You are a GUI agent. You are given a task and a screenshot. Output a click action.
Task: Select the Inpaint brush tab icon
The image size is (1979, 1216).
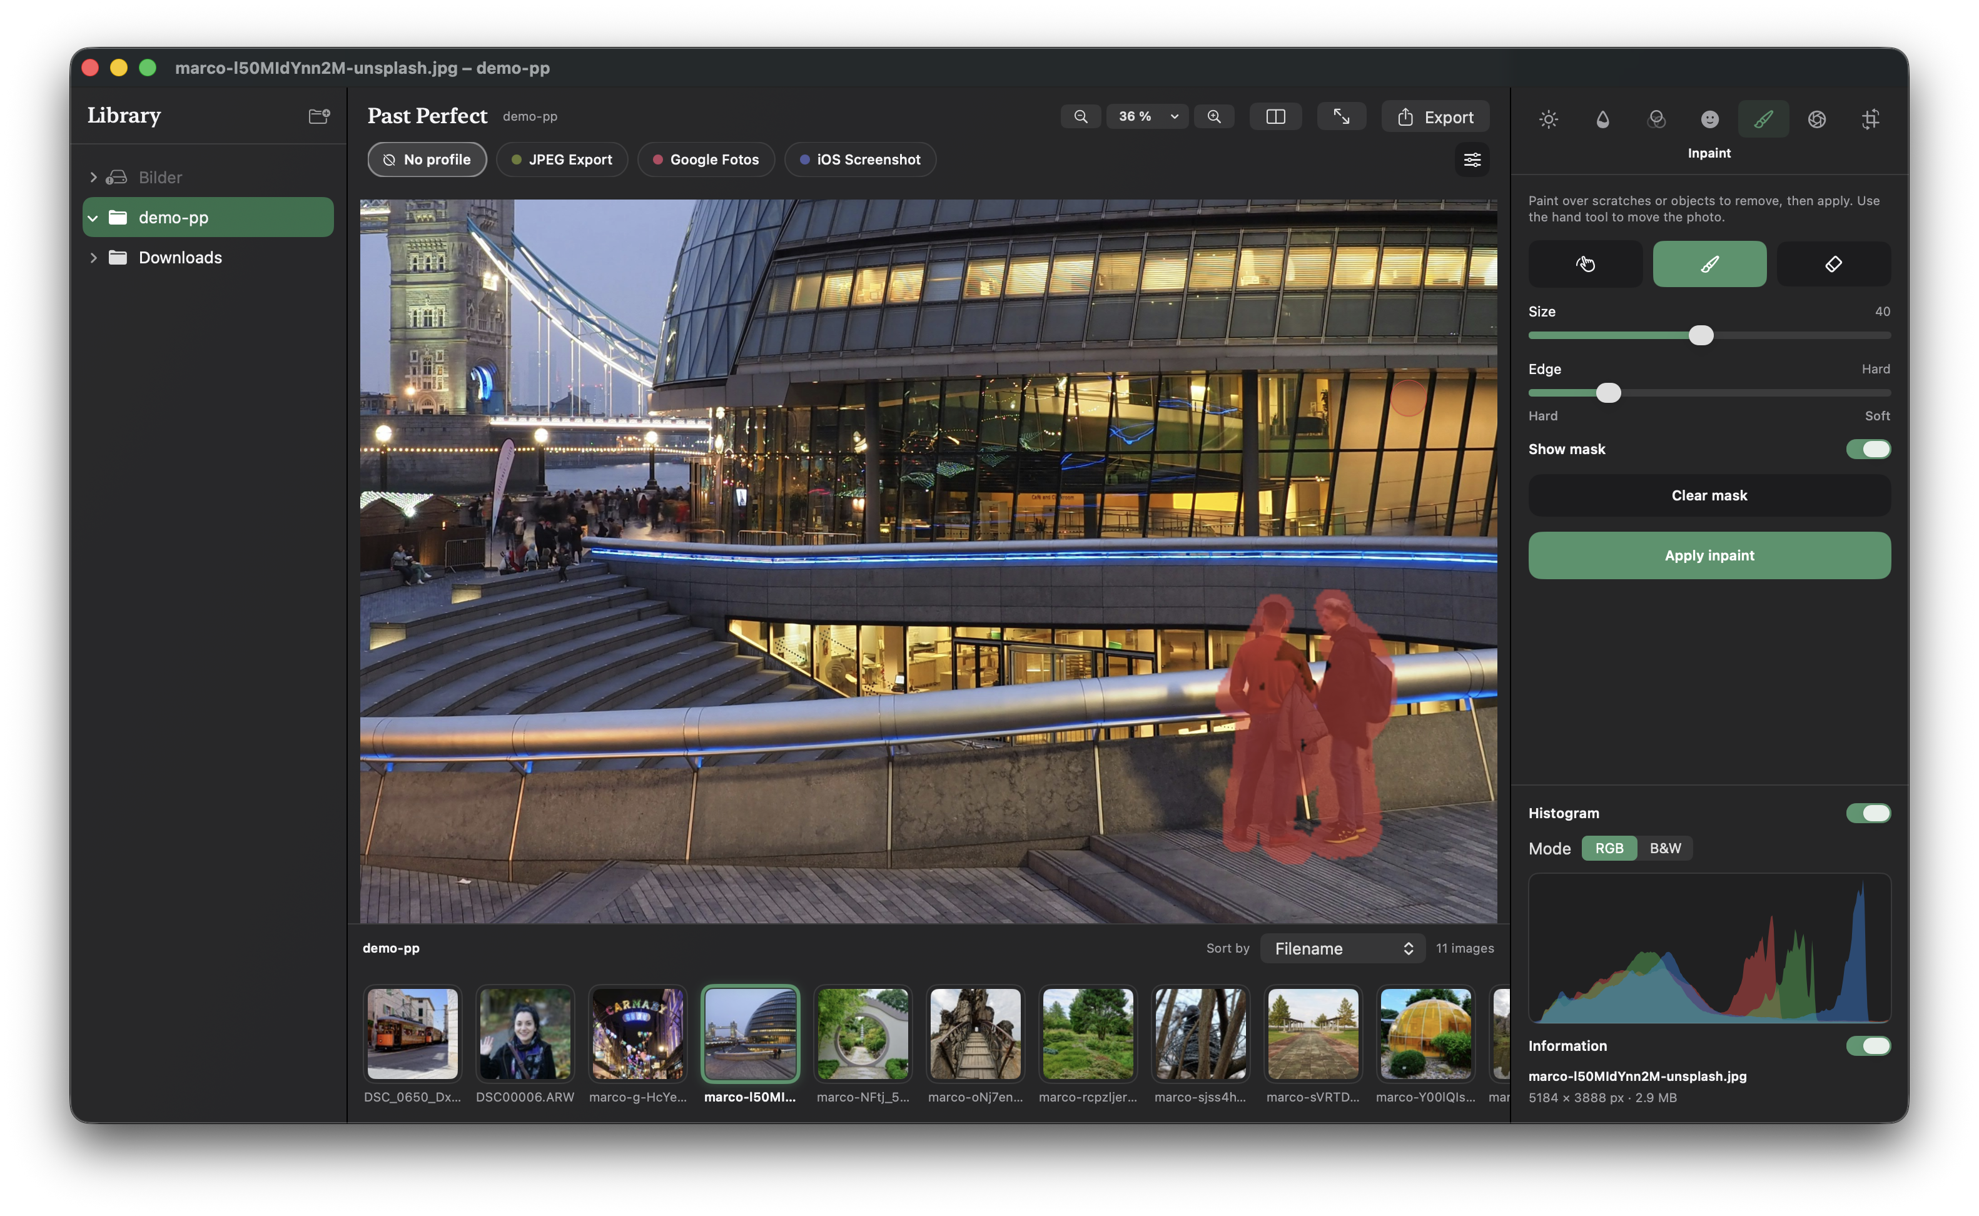tap(1763, 119)
